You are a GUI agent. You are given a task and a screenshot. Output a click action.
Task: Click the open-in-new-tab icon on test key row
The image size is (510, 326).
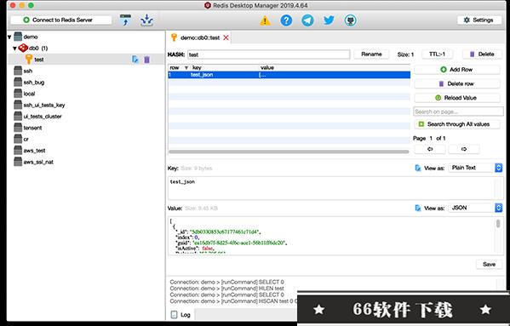click(135, 60)
